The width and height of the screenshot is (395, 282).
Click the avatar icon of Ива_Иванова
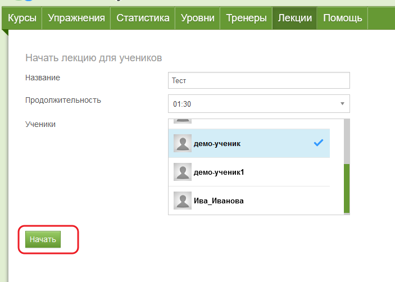click(x=183, y=200)
